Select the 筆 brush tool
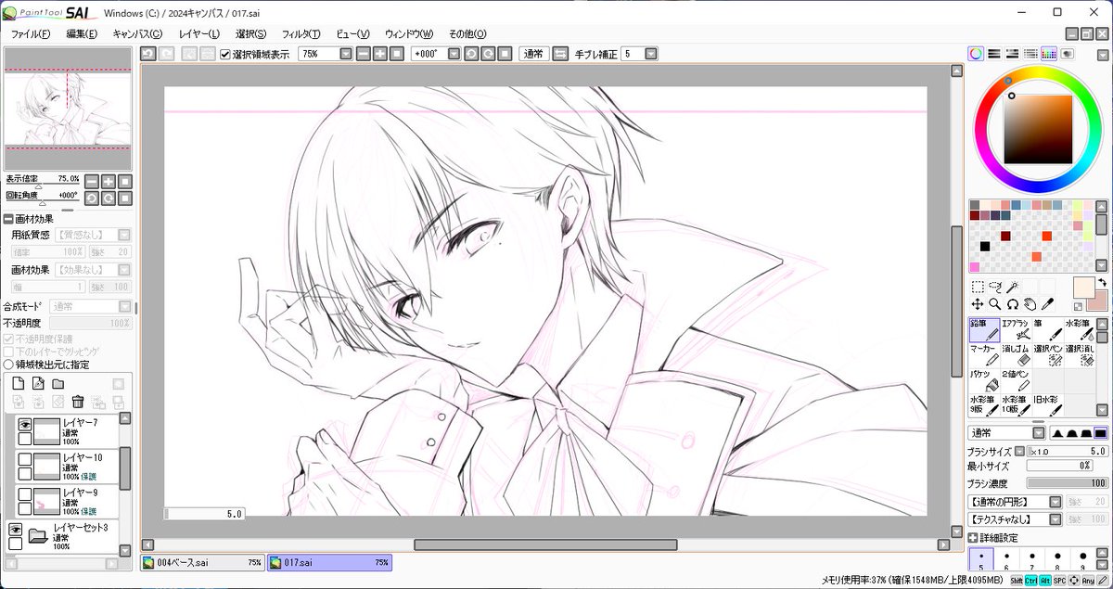The image size is (1113, 589). pyautogui.click(x=1047, y=329)
